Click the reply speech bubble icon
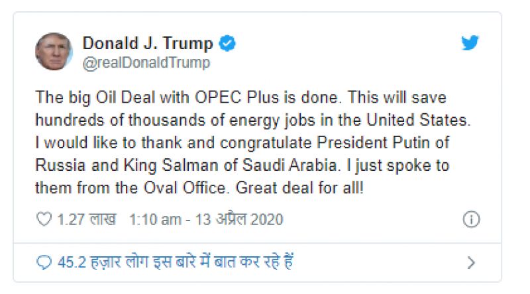 (44, 262)
